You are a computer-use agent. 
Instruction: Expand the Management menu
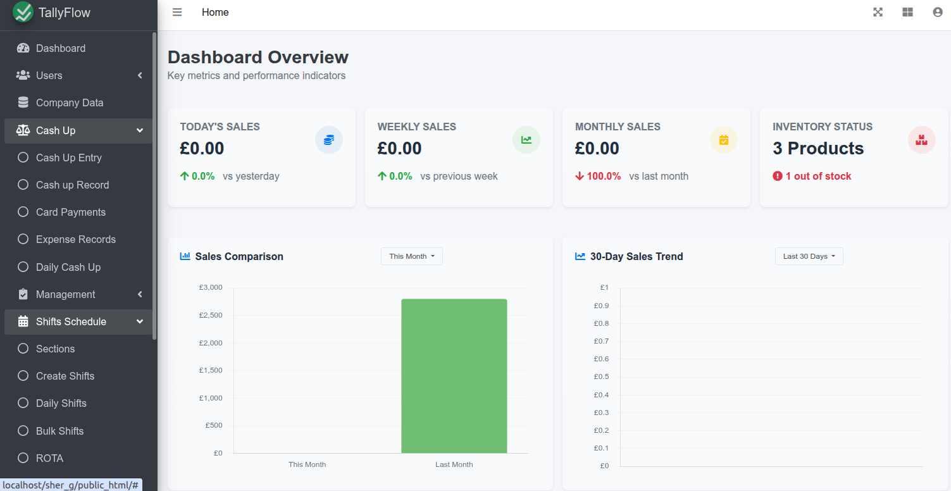(x=65, y=294)
